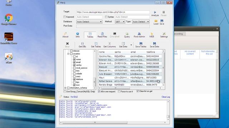Open the About tab icon

(65, 34)
